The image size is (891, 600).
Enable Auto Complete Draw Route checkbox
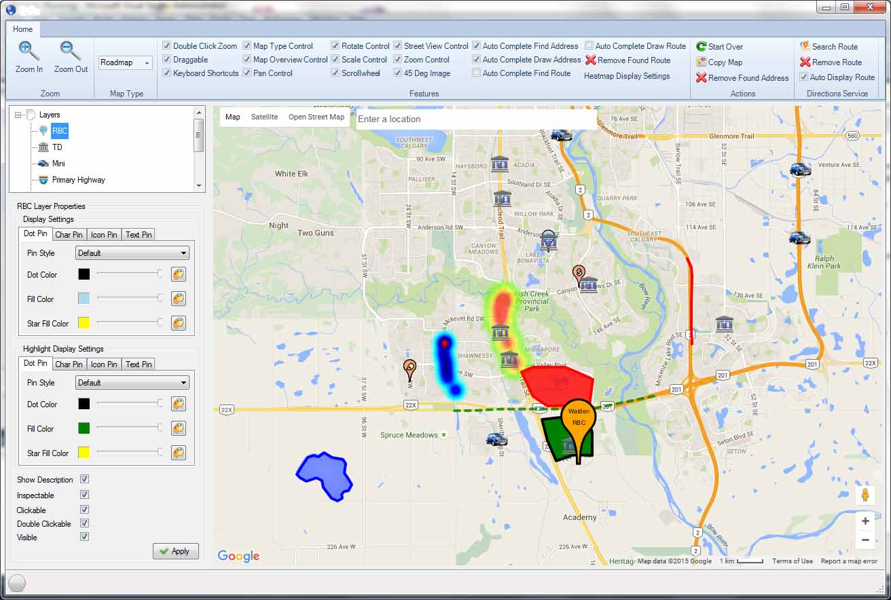pyautogui.click(x=589, y=46)
